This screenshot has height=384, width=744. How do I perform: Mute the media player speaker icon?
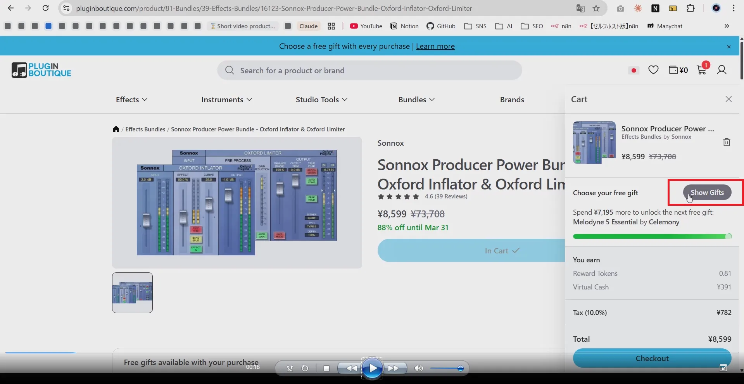(x=418, y=368)
